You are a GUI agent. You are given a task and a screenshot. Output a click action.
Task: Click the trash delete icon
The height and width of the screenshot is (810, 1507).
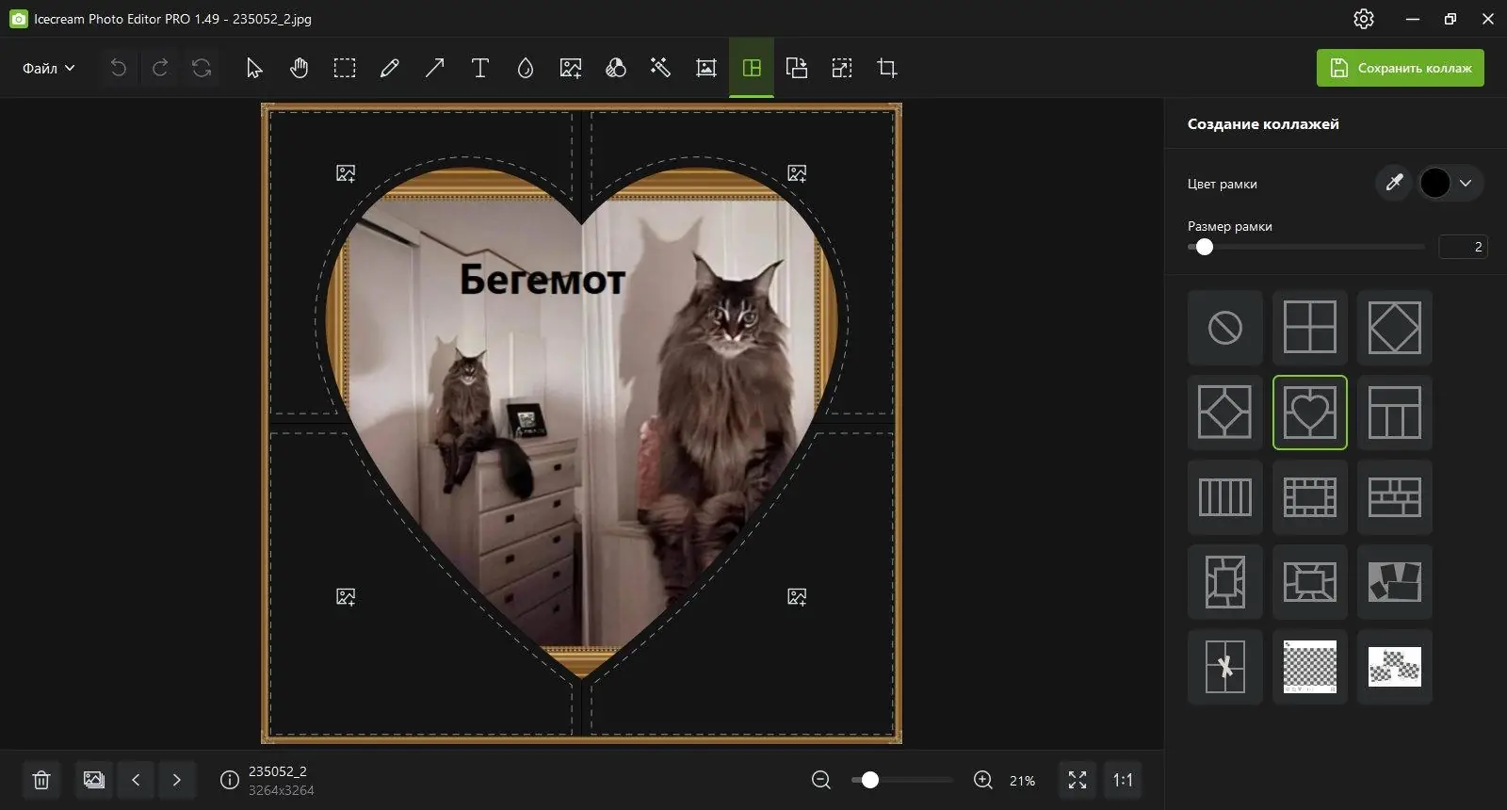[x=41, y=780]
